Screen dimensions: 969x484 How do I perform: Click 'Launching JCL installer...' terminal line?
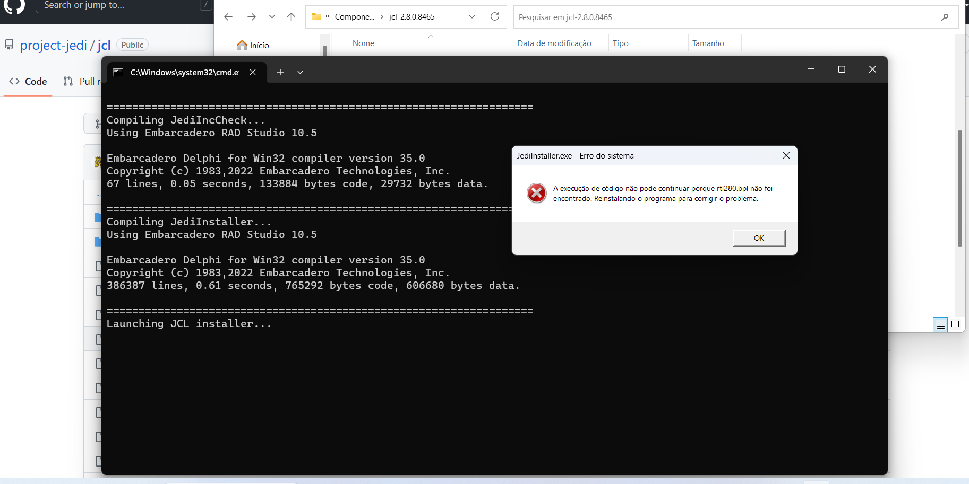[189, 324]
